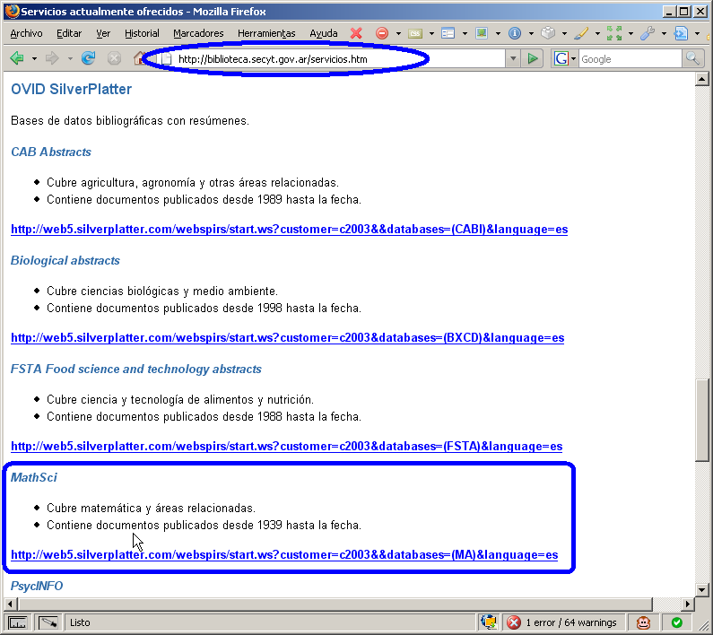Open the Google search engine selector dropdown

[565, 58]
